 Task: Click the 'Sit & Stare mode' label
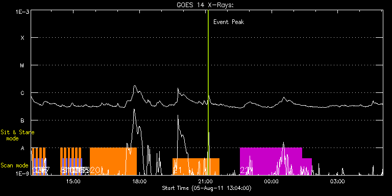point(17,135)
